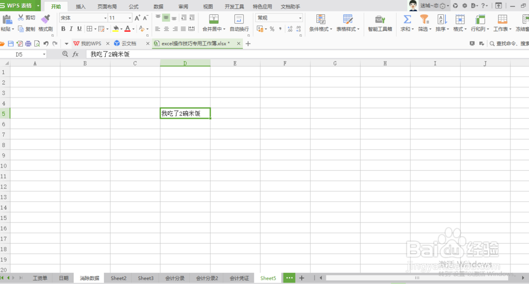Toggle bold formatting
Screen dimensions: 529x284
point(63,29)
